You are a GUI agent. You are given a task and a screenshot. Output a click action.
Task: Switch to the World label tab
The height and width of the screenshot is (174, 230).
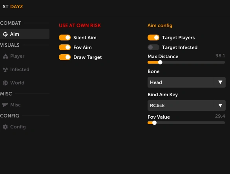pyautogui.click(x=17, y=83)
